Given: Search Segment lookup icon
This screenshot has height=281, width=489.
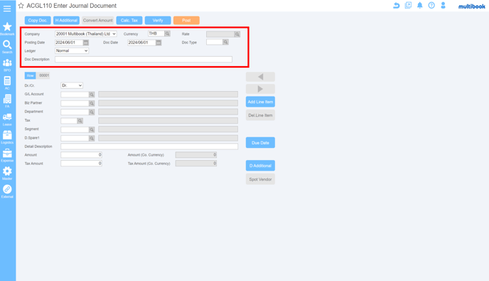Looking at the screenshot, I should (x=92, y=129).
